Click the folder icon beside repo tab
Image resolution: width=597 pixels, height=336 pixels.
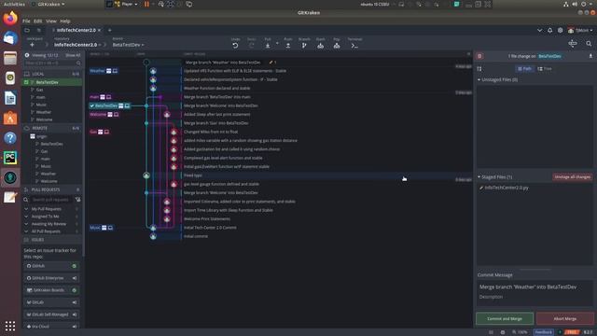(27, 30)
